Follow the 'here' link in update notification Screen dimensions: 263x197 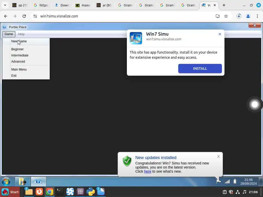pos(148,171)
